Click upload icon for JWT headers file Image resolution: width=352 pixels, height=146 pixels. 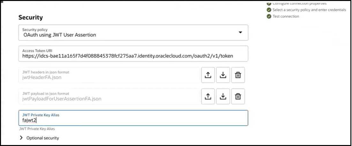208,75
